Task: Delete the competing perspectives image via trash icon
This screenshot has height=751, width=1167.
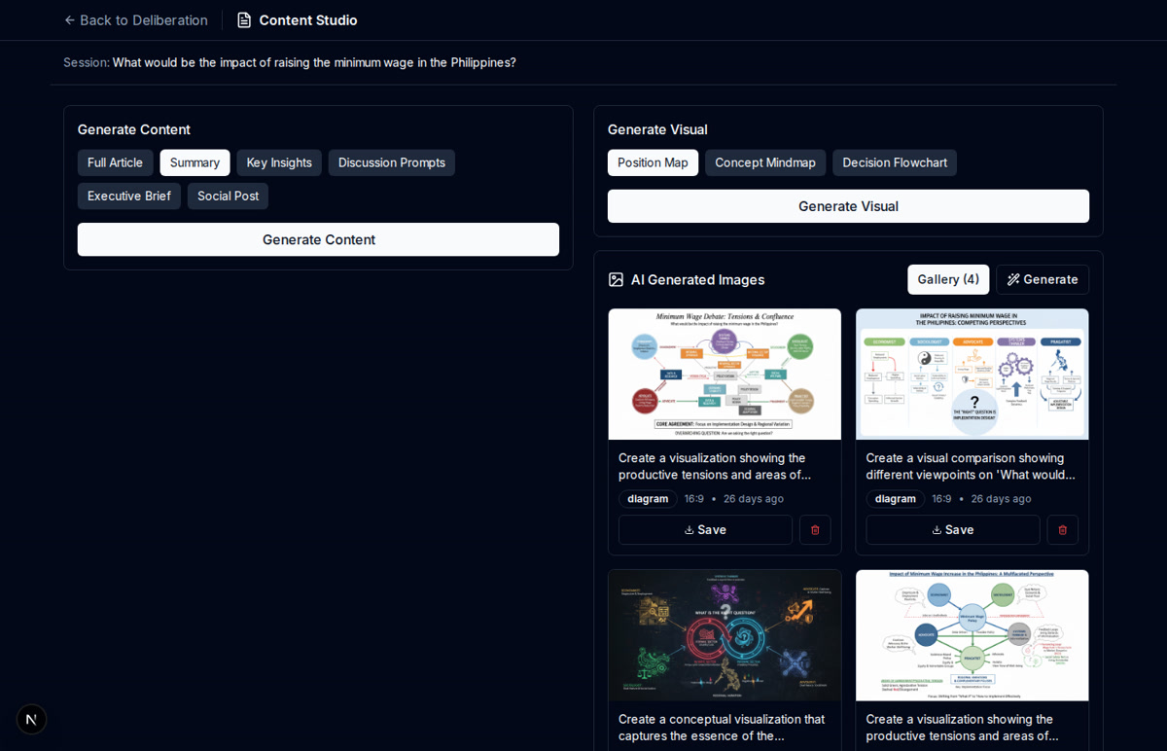Action: [1062, 529]
